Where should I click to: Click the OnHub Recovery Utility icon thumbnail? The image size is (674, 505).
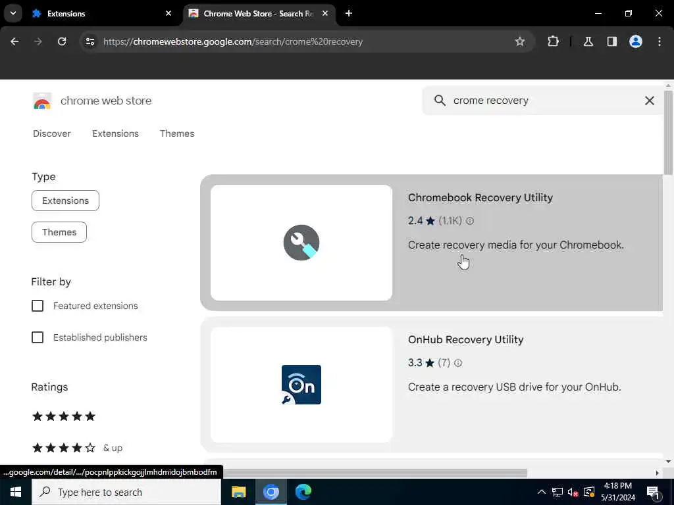point(301,385)
